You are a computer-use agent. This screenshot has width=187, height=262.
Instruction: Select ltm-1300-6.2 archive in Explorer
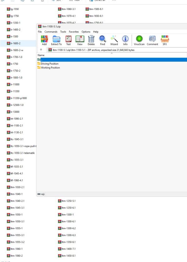pyautogui.click(x=67, y=228)
